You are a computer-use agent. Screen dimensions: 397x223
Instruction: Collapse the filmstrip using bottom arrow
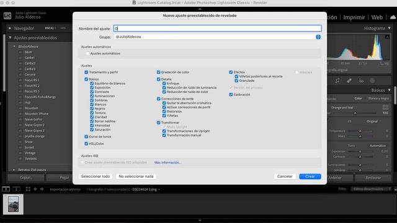[x=200, y=221]
